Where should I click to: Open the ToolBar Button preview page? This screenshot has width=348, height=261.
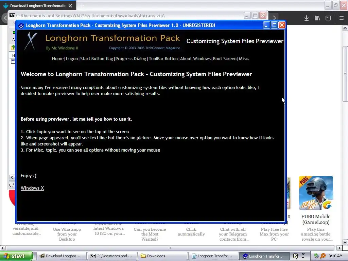(163, 59)
